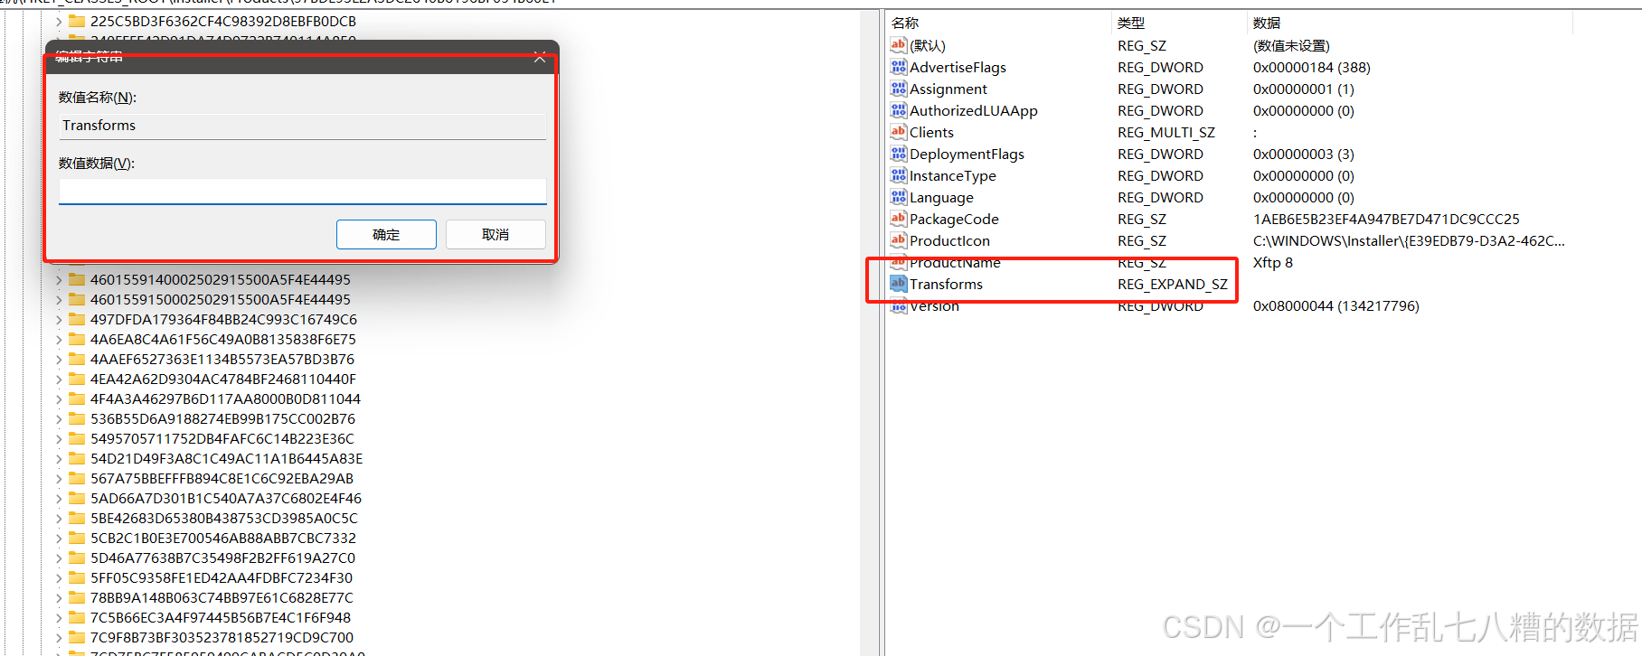Click data value Xftp 8
The width and height of the screenshot is (1642, 656).
[1273, 262]
